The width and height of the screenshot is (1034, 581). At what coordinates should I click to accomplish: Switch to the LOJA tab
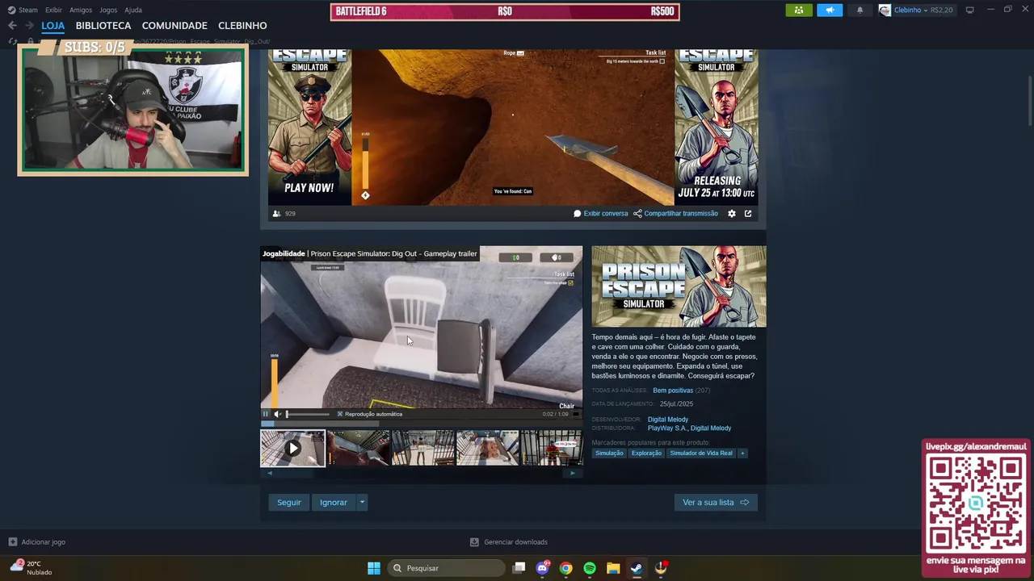click(53, 26)
